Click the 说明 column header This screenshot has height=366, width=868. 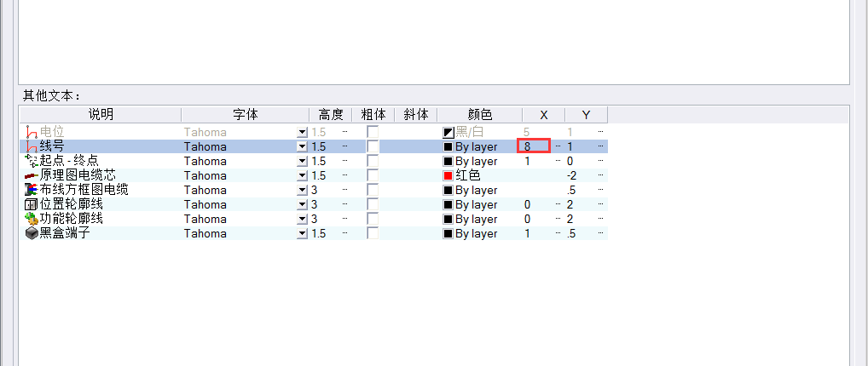coord(101,114)
